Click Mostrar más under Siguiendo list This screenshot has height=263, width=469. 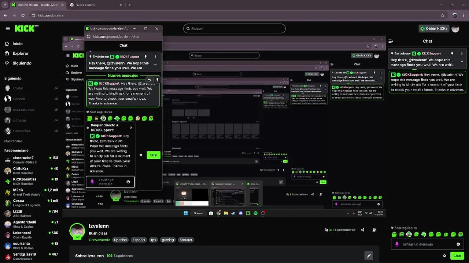point(13,141)
